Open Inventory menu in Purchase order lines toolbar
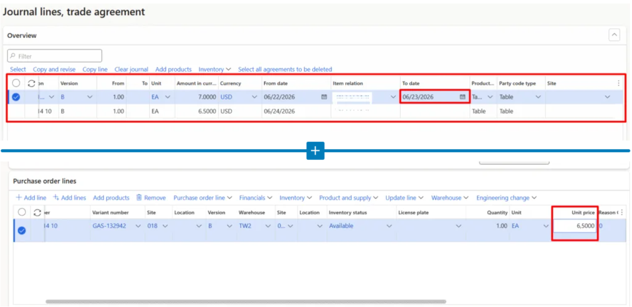This screenshot has width=632, height=307. pos(296,198)
